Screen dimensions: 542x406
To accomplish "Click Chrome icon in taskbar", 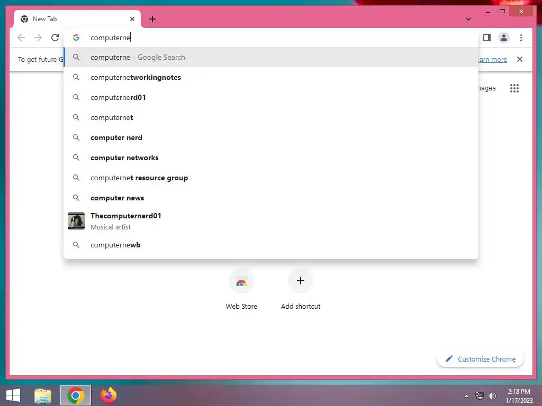I will tap(76, 395).
